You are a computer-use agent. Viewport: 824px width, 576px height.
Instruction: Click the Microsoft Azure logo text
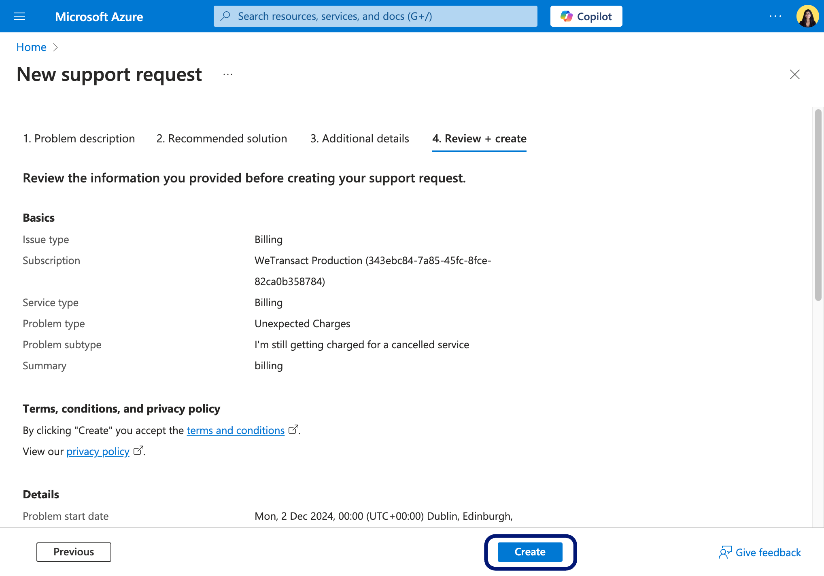99,17
